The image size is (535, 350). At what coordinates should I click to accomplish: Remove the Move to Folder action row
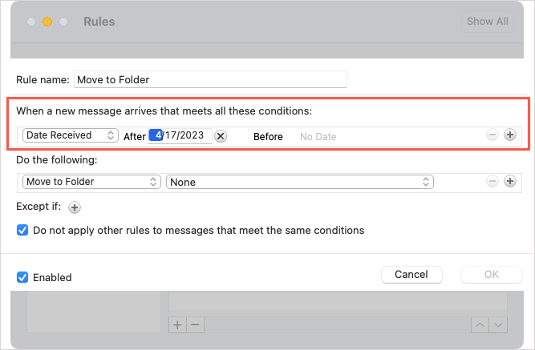pos(492,182)
